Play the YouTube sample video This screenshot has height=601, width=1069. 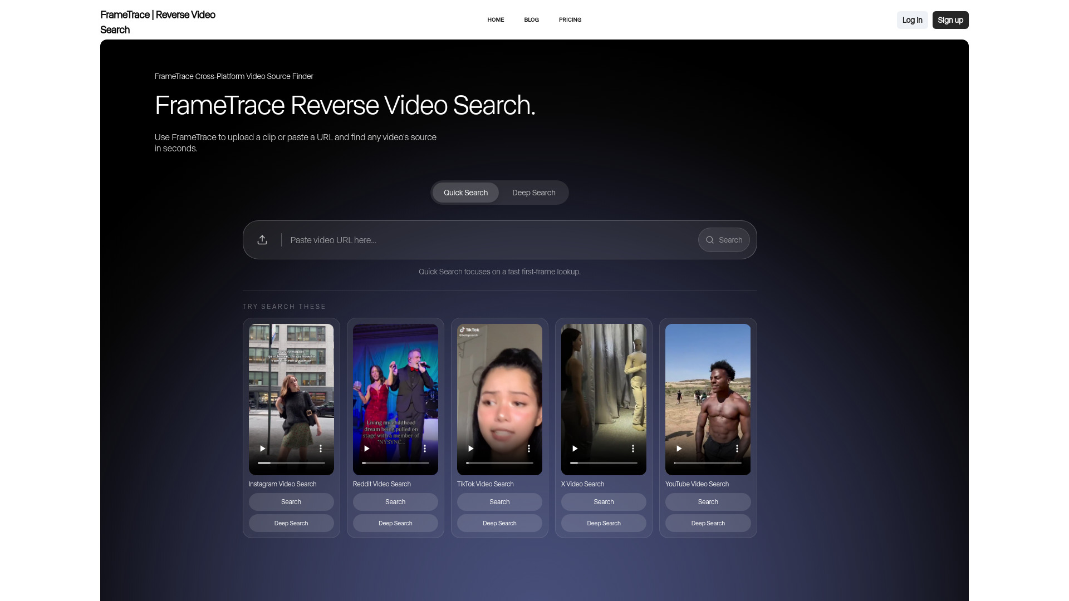tap(679, 448)
